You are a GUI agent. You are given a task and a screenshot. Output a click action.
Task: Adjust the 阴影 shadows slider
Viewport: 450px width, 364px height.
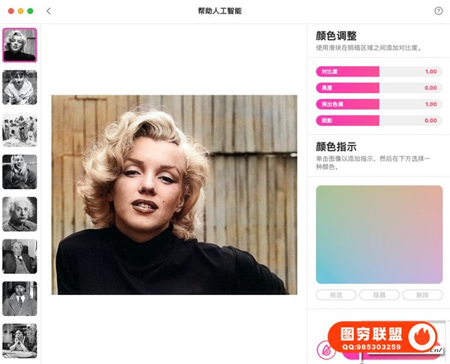[379, 121]
